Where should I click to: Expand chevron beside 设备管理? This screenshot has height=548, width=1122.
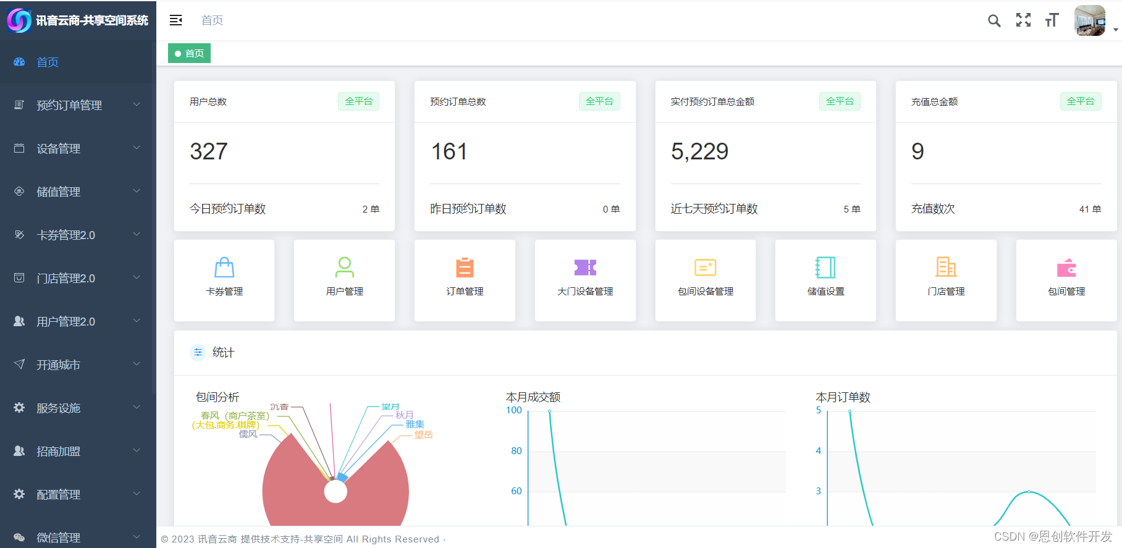tap(137, 148)
